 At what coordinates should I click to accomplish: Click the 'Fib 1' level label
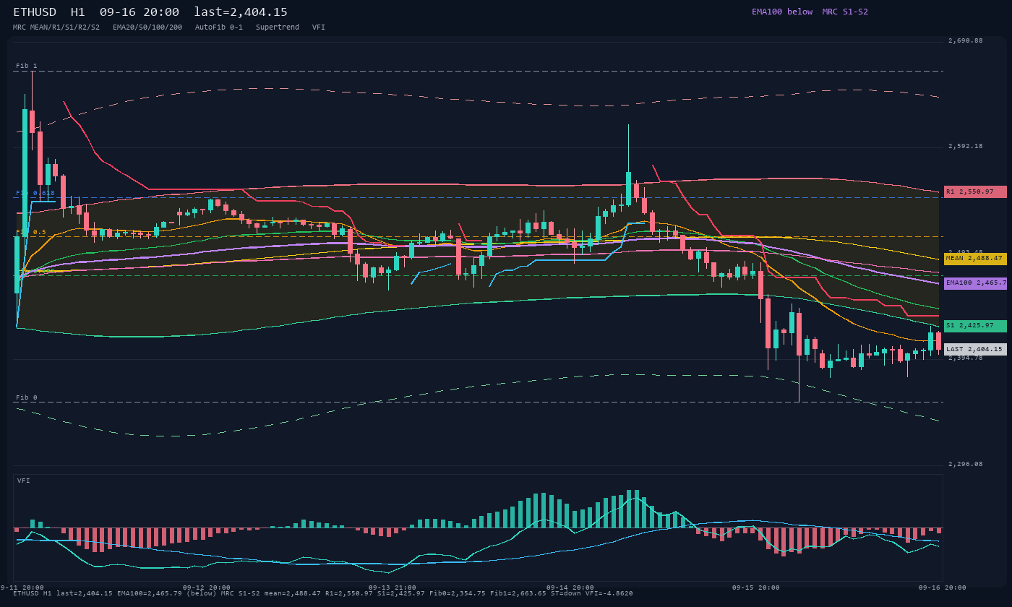pyautogui.click(x=27, y=66)
